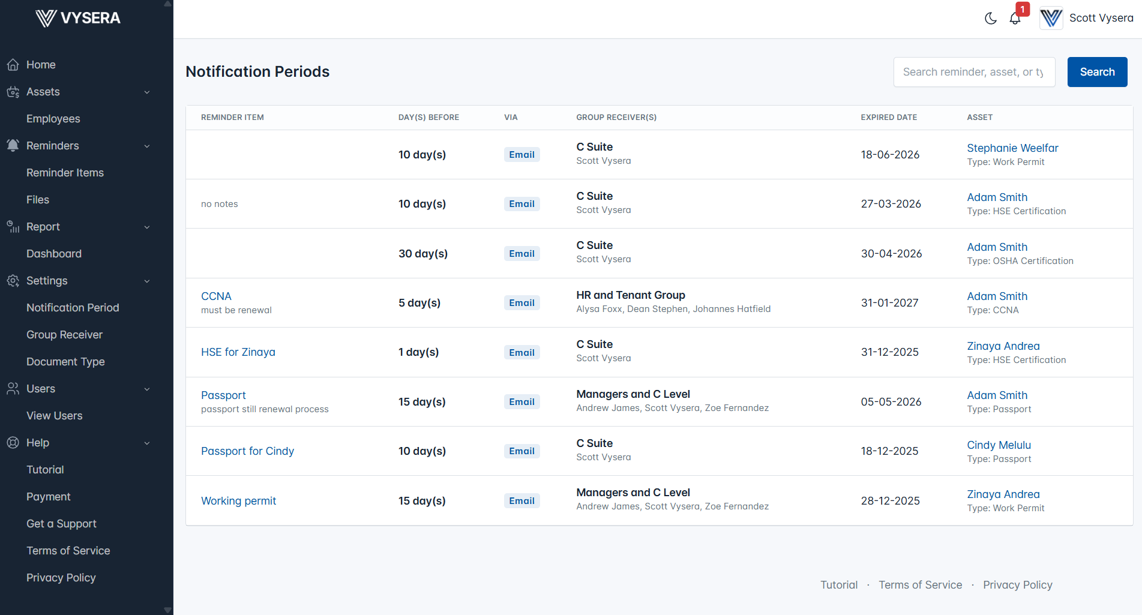Open Privacy Policy in sidebar
This screenshot has height=615, width=1142.
(x=61, y=578)
